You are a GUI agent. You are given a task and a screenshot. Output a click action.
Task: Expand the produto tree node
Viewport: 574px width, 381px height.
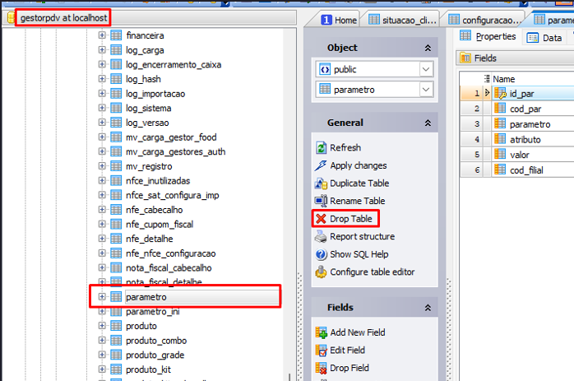(102, 326)
